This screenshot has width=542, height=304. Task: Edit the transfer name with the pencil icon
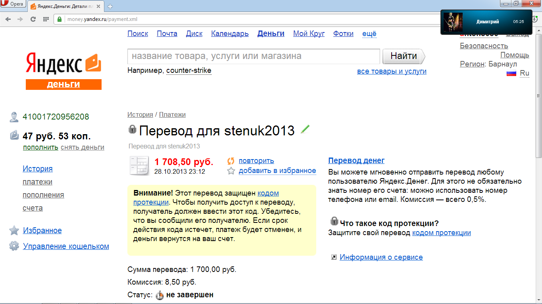point(305,129)
